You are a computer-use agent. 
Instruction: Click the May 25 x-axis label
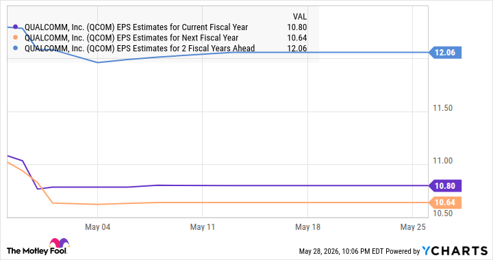pyautogui.click(x=413, y=227)
